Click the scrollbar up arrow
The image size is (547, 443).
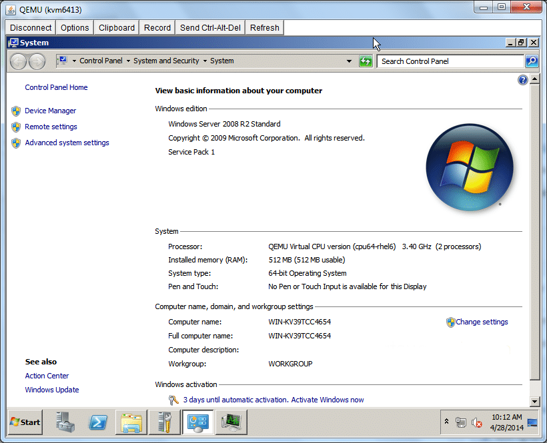(x=535, y=79)
